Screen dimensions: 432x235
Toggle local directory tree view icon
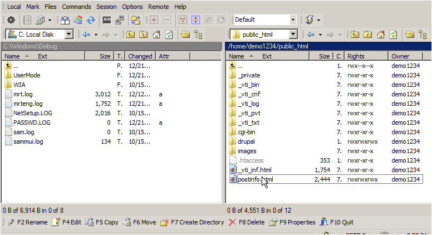pos(198,35)
